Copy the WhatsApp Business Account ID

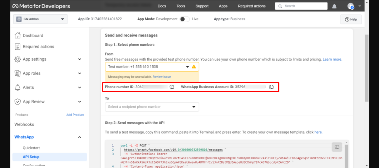coord(271,87)
